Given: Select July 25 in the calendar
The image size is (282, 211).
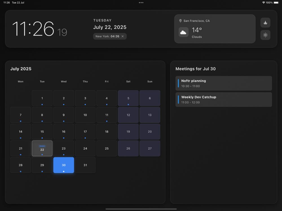Looking at the screenshot, I should pyautogui.click(x=107, y=148).
